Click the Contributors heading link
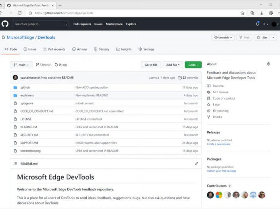This screenshot has width=280, height=209. pyautogui.click(x=217, y=186)
